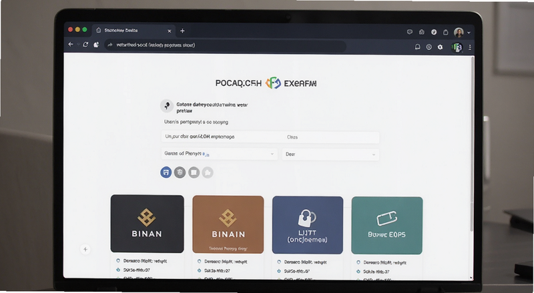Click the 'Cleas' field
Image resolution: width=534 pixels, height=293 pixels.
[x=331, y=137]
